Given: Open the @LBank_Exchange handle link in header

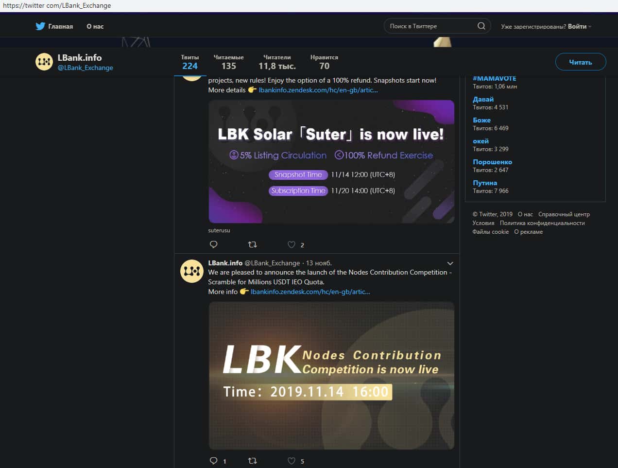Looking at the screenshot, I should (x=86, y=68).
